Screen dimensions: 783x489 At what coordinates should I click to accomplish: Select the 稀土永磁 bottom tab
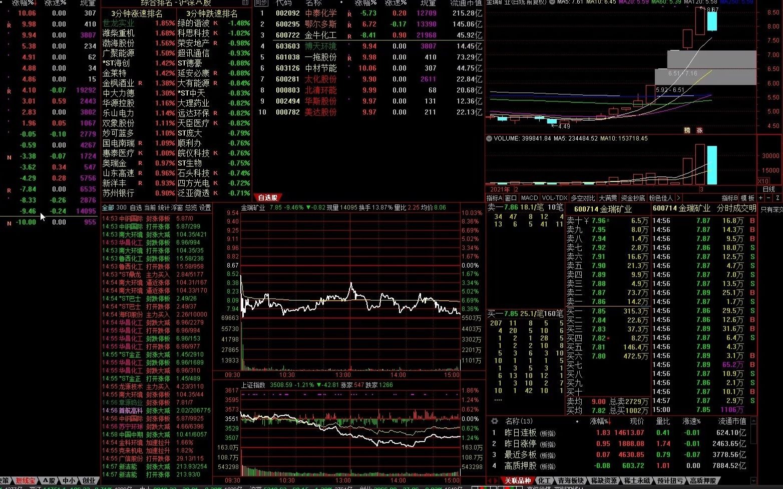[637, 481]
